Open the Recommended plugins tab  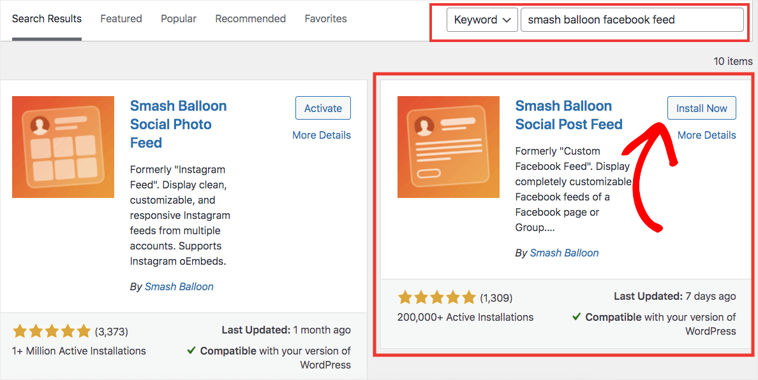click(x=250, y=18)
